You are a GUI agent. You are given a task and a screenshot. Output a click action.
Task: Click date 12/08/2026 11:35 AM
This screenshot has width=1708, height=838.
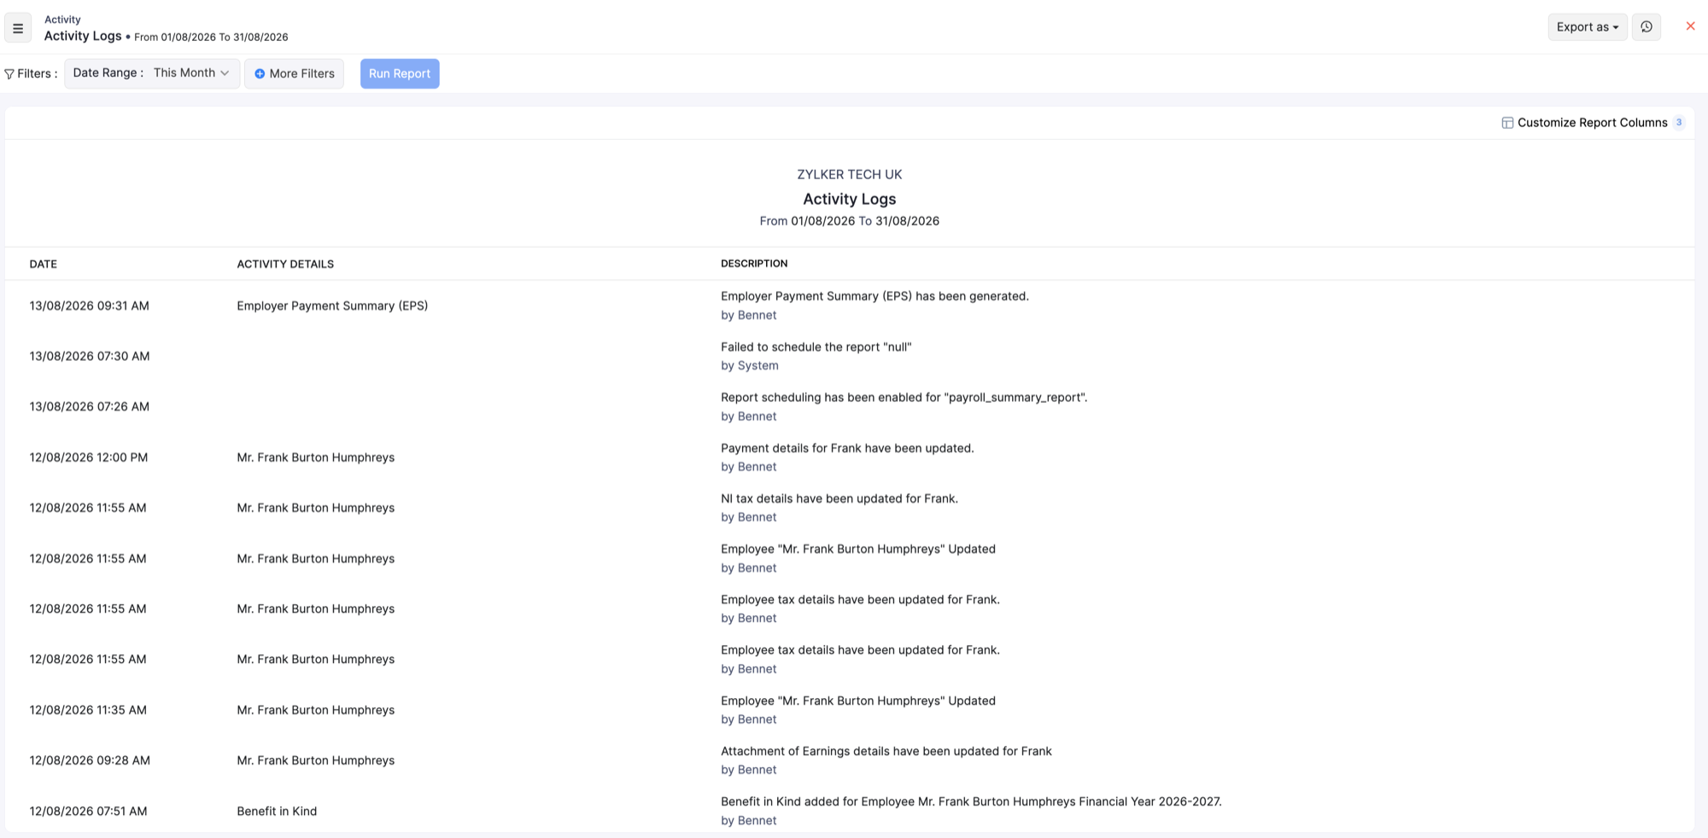click(x=88, y=711)
